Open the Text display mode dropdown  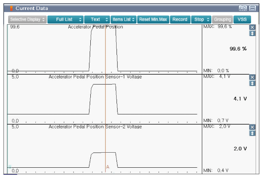97,19
